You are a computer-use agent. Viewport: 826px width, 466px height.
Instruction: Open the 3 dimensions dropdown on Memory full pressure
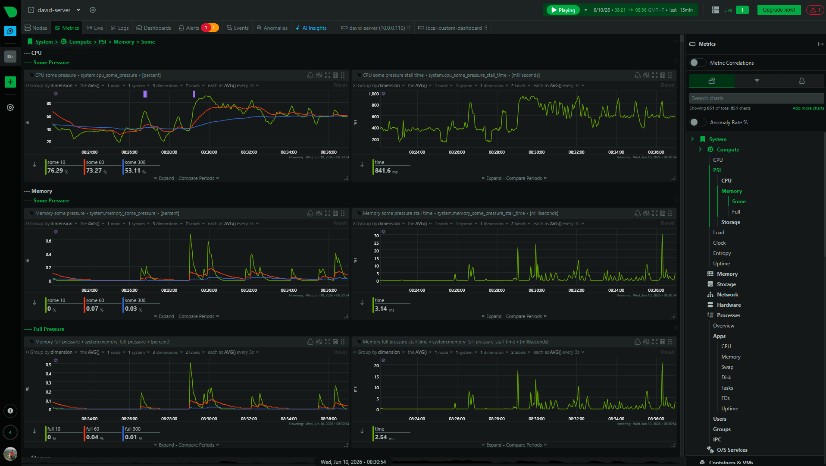coord(167,352)
